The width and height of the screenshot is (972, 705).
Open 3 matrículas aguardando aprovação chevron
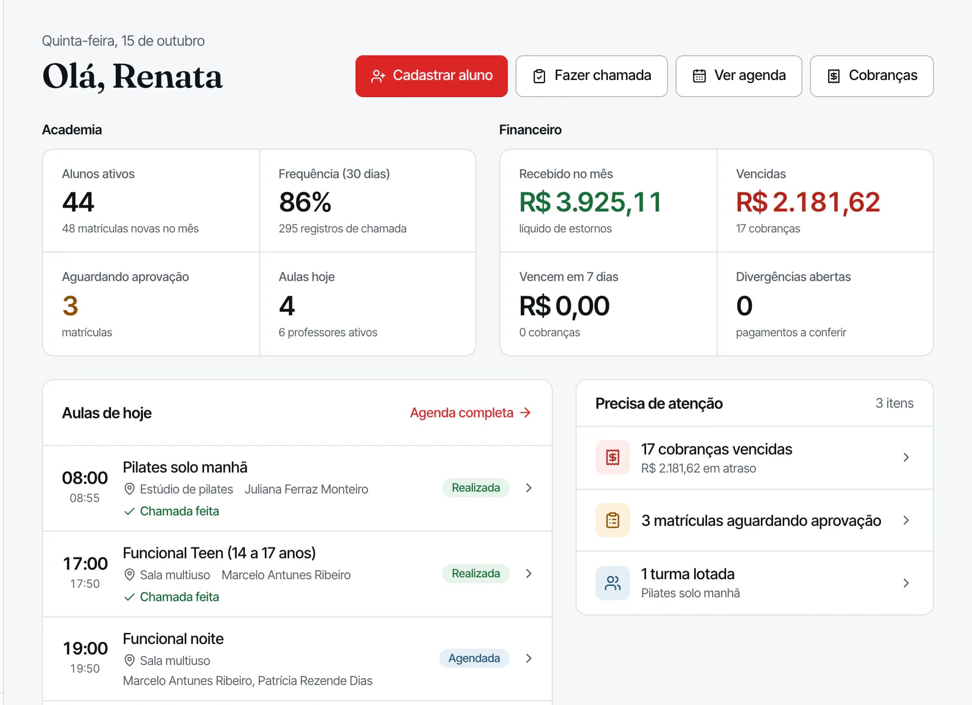coord(906,520)
